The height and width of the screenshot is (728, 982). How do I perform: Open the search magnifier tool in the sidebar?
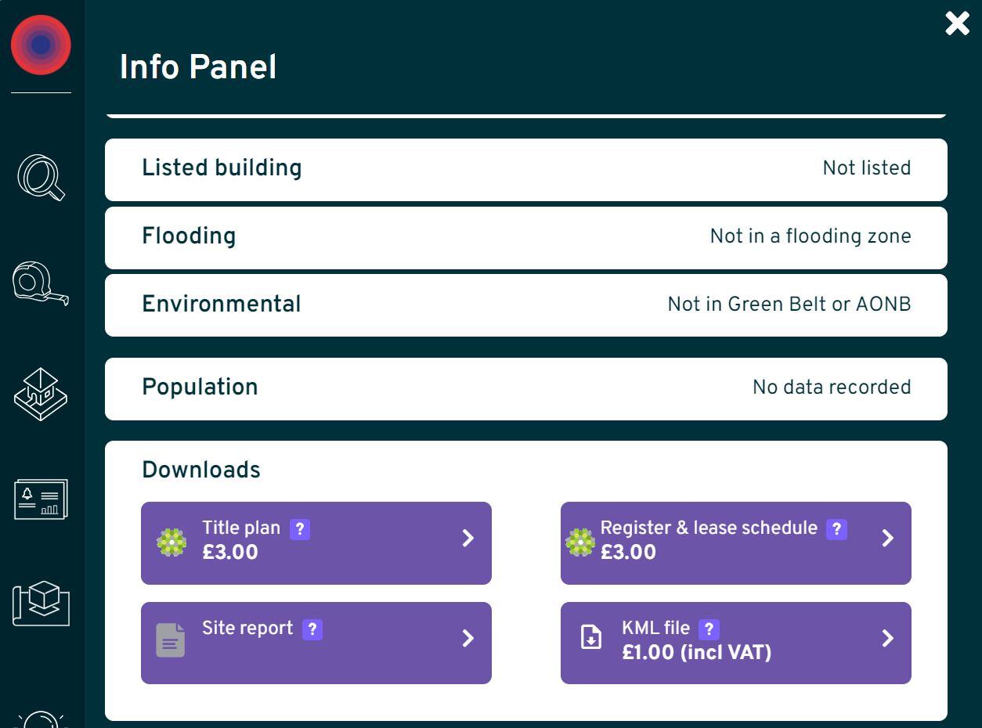(41, 178)
